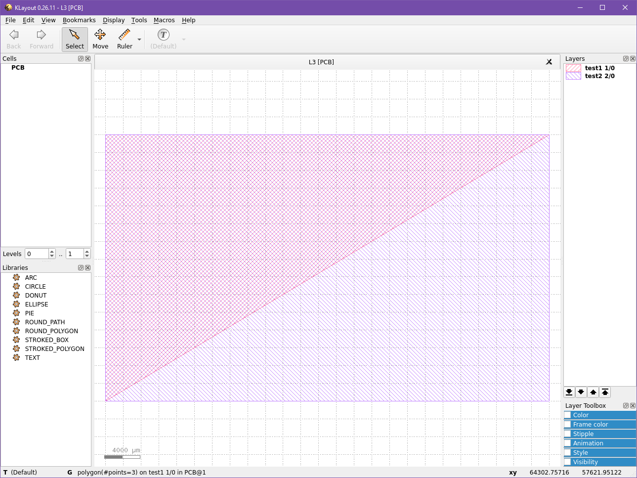Move selected layer down one position
Viewport: 637px width, 478px height.
click(581, 392)
